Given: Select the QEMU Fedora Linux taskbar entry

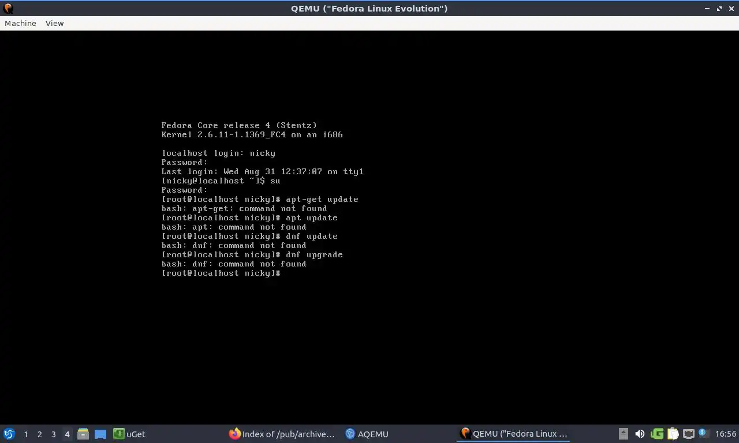Looking at the screenshot, I should (514, 434).
